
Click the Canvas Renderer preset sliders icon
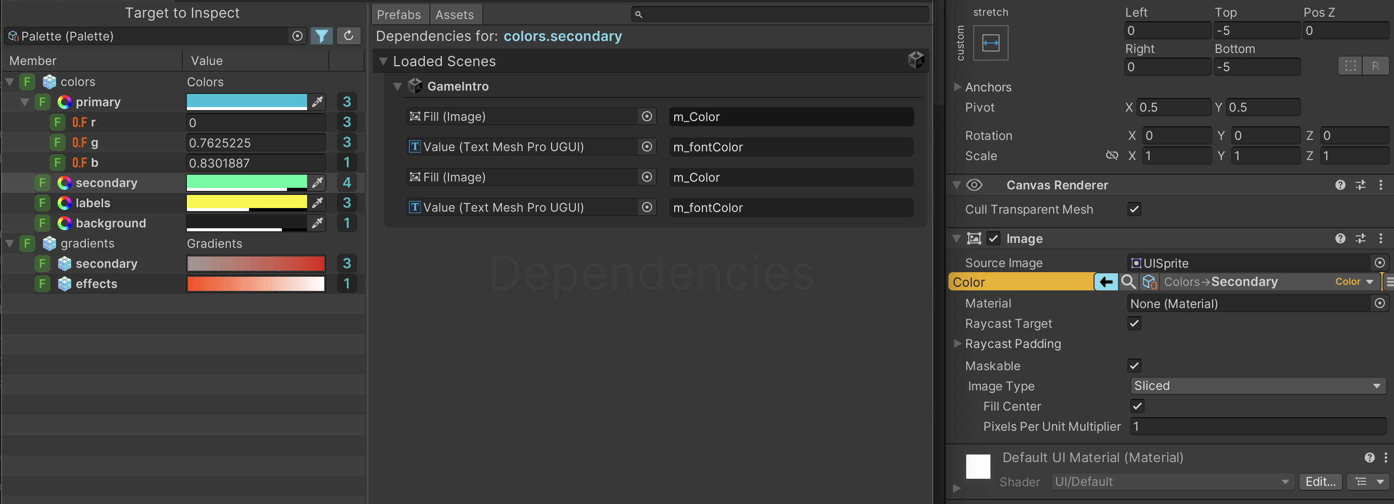(1361, 185)
